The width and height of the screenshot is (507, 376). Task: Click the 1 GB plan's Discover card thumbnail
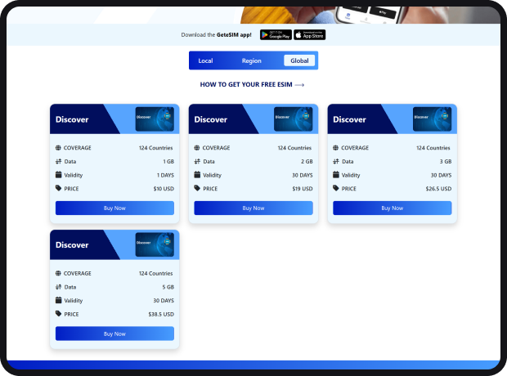(155, 119)
